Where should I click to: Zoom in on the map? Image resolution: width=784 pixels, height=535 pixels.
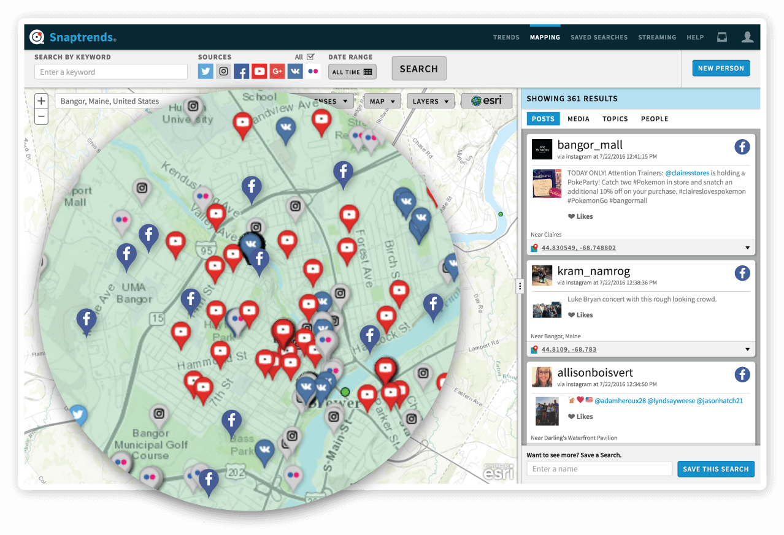tap(41, 101)
